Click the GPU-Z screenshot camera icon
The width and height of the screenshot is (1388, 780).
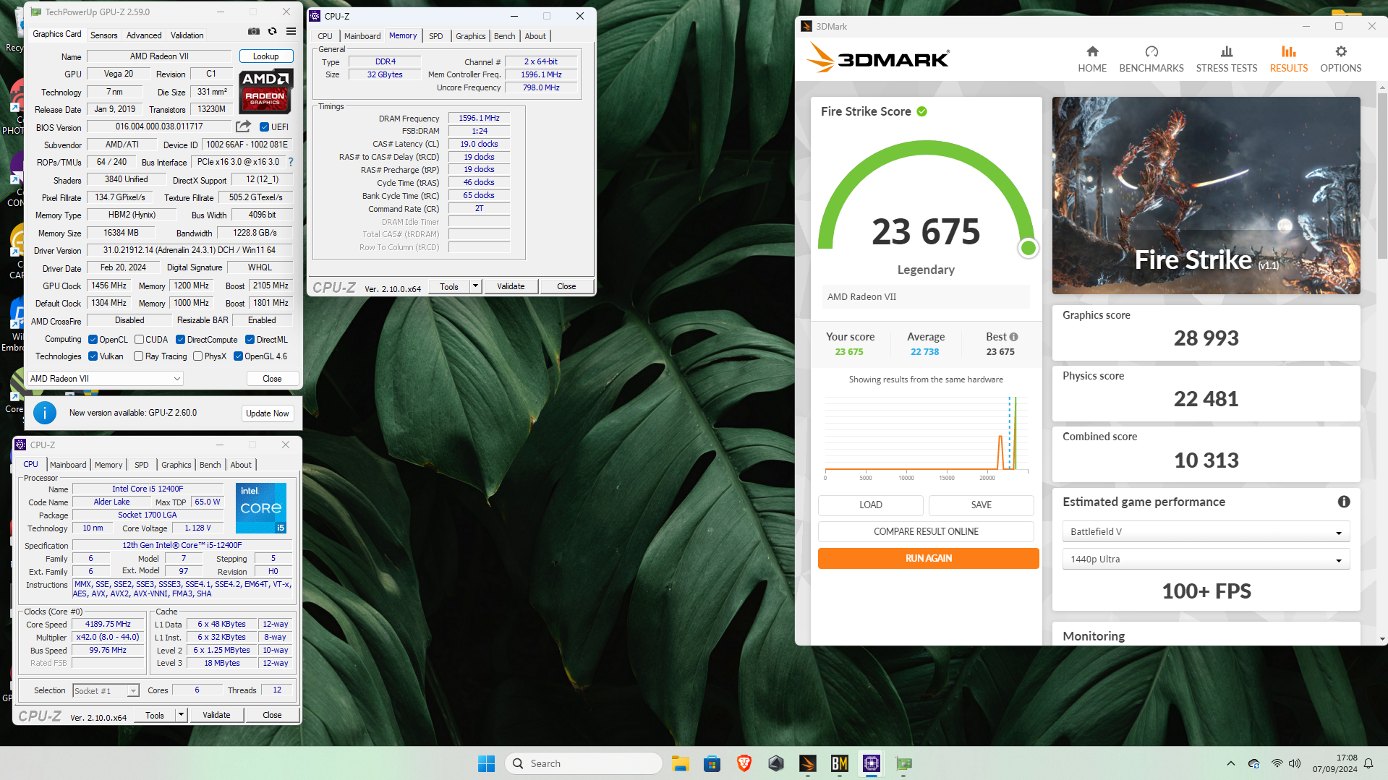[x=254, y=32]
